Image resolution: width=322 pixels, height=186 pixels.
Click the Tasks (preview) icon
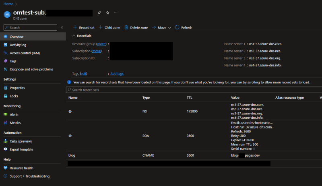[6, 141]
